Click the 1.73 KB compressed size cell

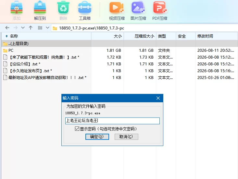coord(146,57)
